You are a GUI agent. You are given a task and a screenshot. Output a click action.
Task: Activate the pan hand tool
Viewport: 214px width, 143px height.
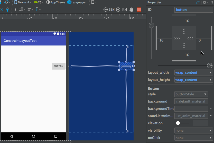(x=131, y=10)
